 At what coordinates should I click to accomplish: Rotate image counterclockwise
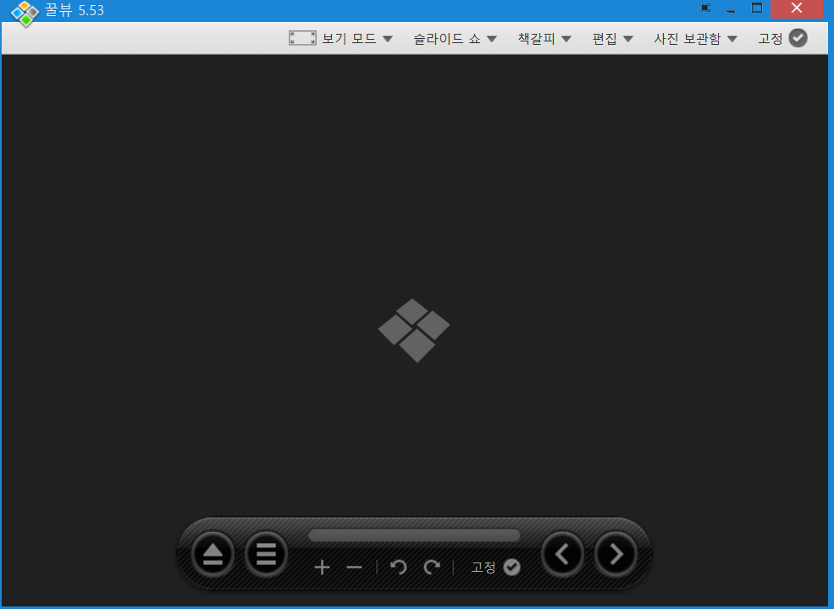pos(398,567)
